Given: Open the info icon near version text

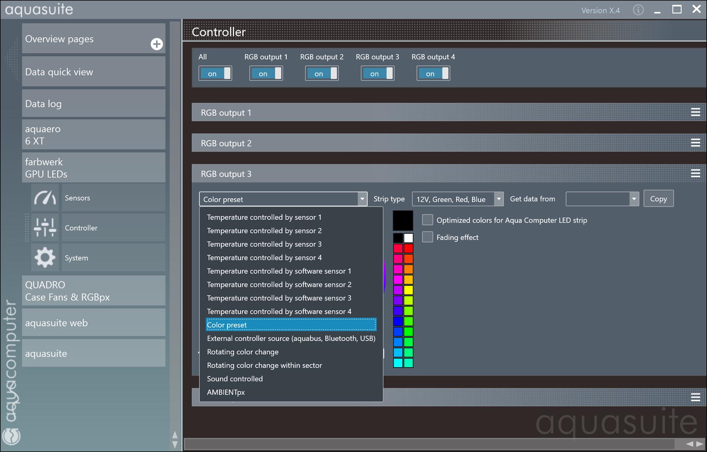Looking at the screenshot, I should [x=638, y=10].
